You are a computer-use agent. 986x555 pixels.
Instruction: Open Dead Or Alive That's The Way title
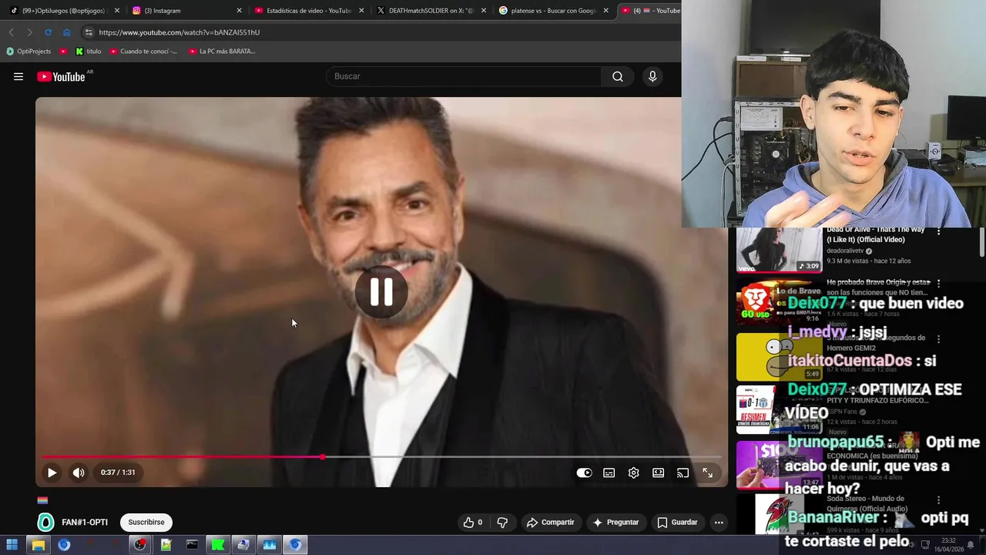pyautogui.click(x=876, y=234)
